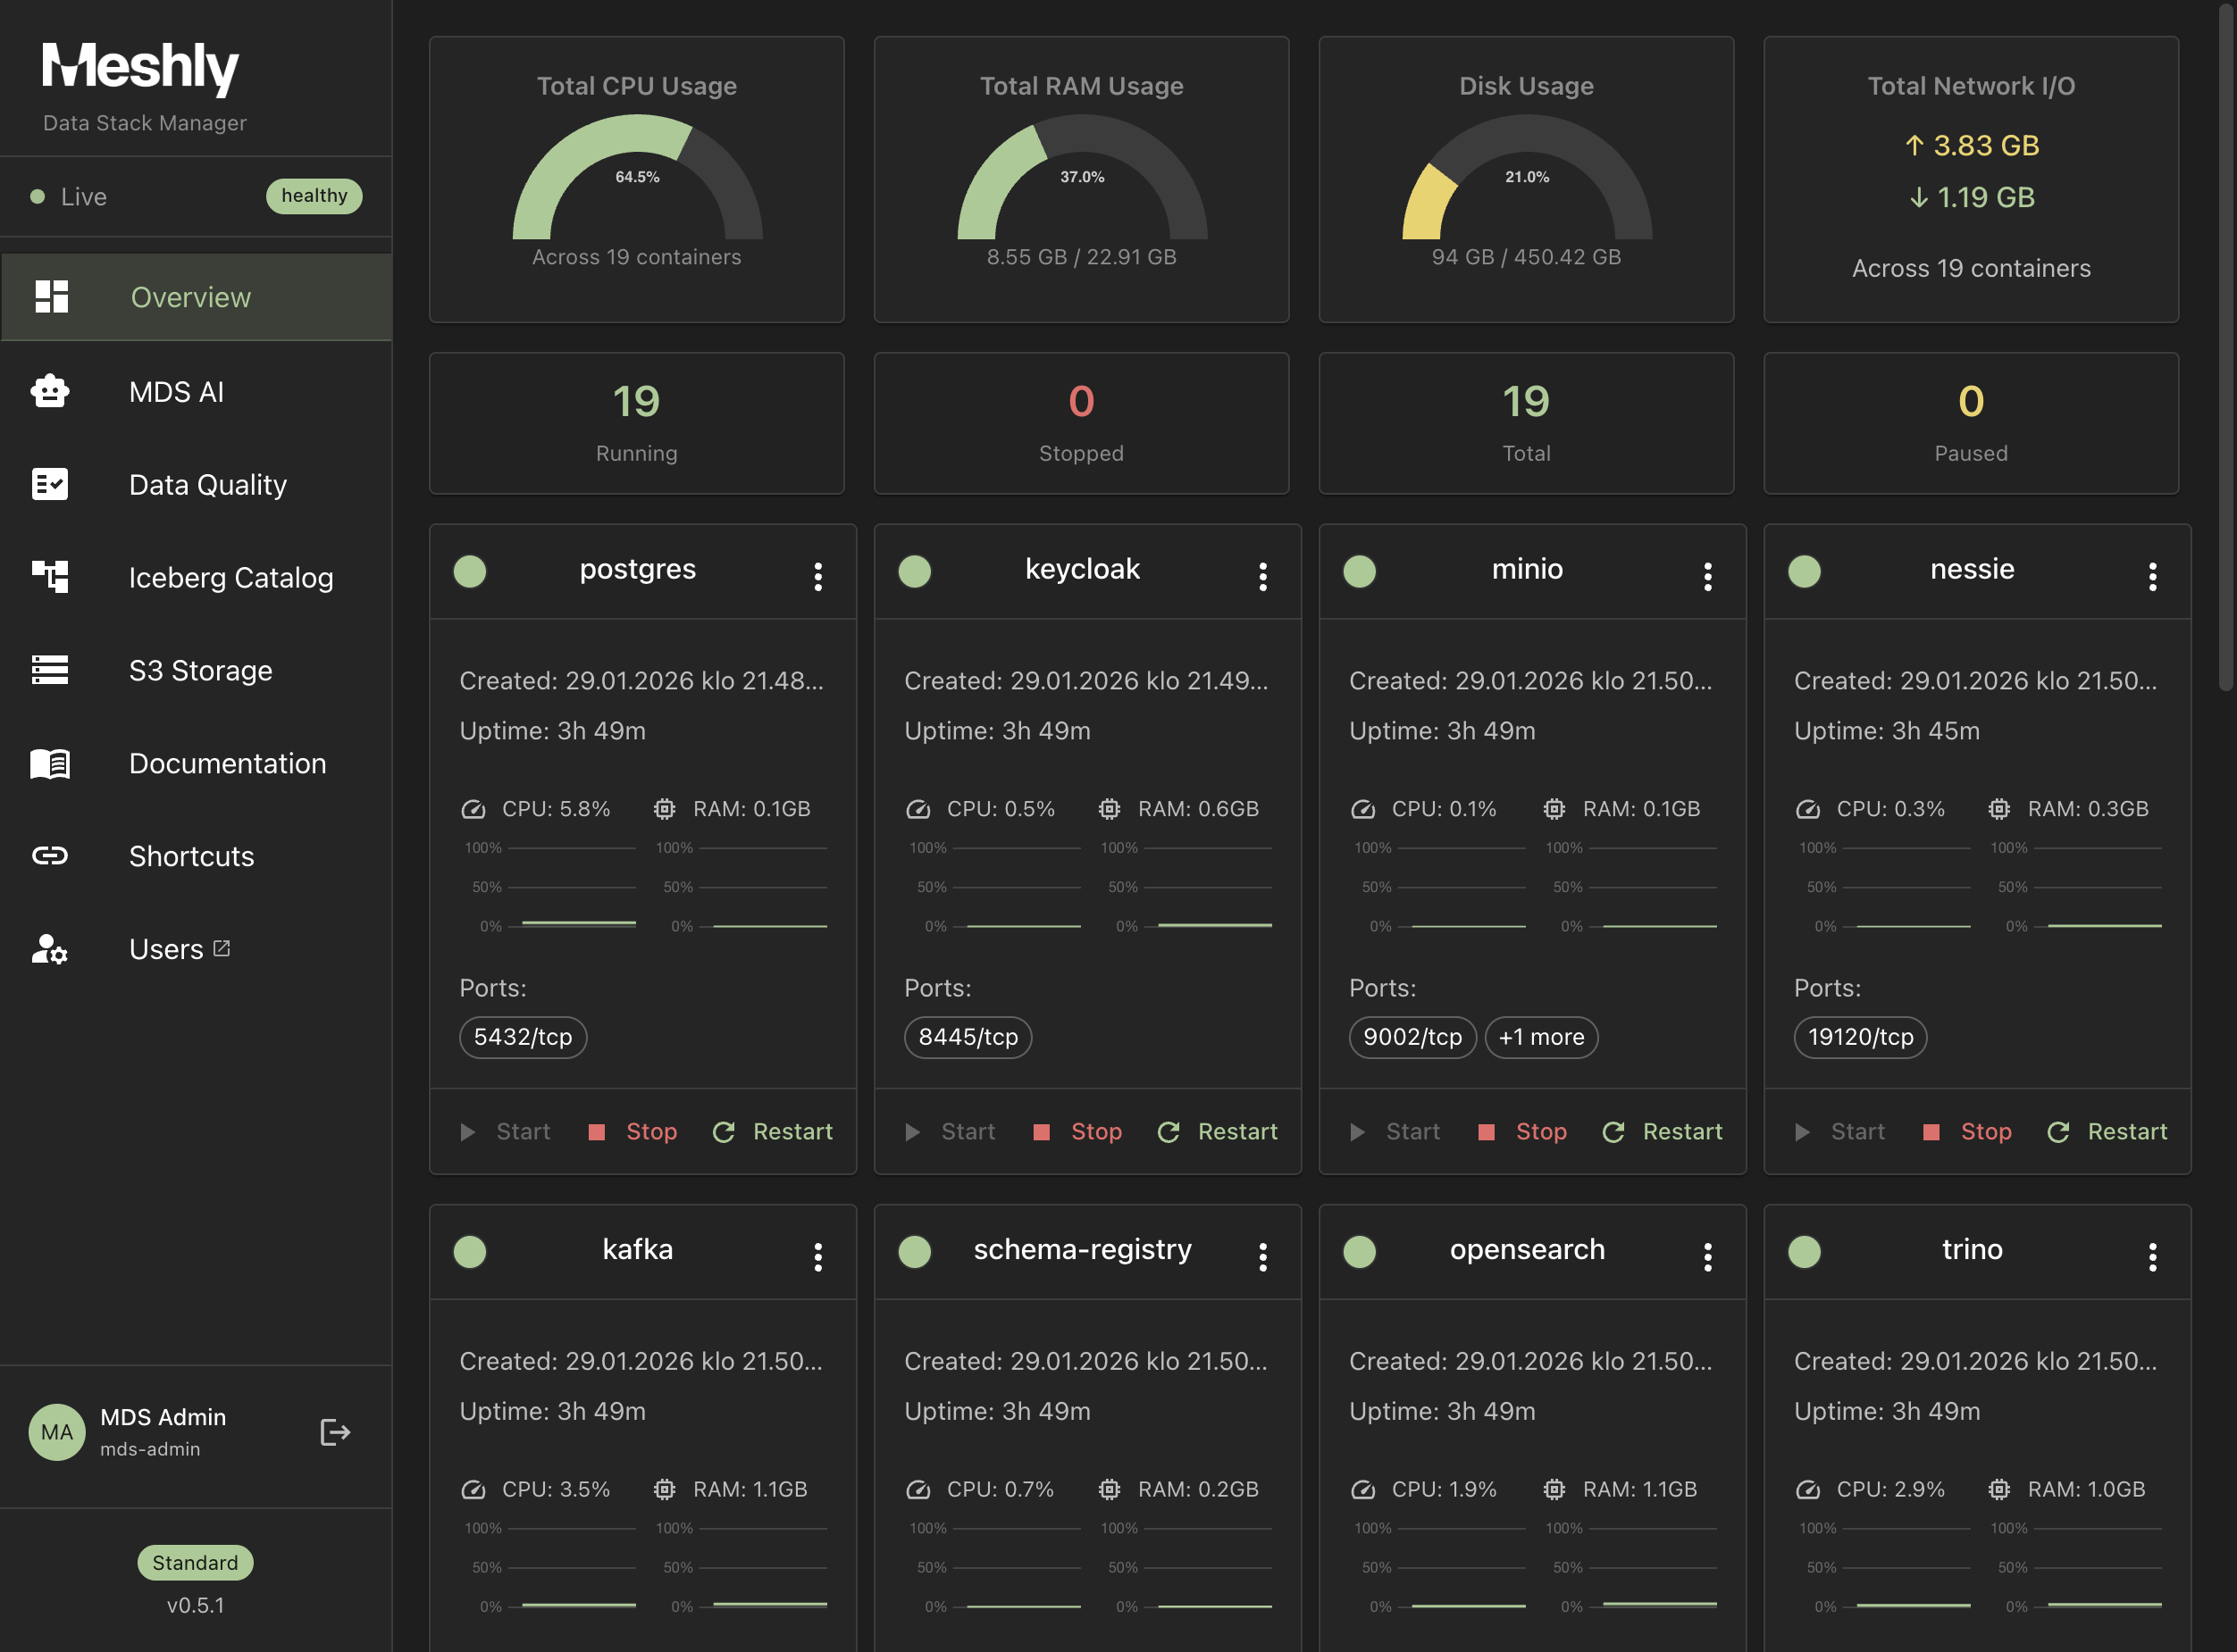Click the Shortcuts chain-link icon
The width and height of the screenshot is (2237, 1652).
[x=50, y=856]
